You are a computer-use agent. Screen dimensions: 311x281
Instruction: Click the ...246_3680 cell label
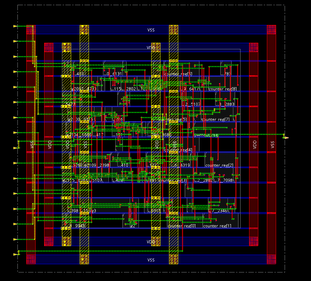pyautogui.click(x=160, y=135)
